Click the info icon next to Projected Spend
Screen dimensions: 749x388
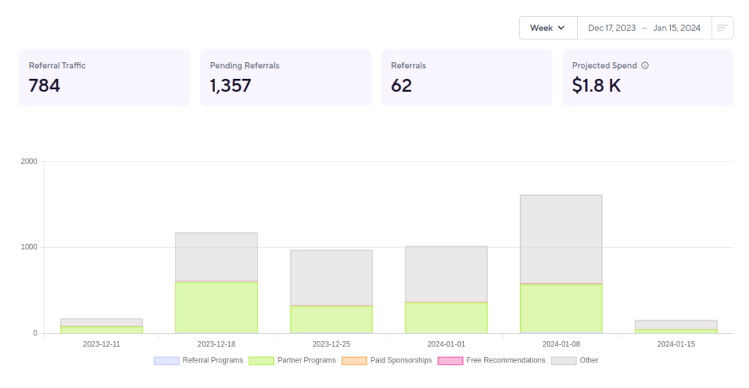click(645, 66)
